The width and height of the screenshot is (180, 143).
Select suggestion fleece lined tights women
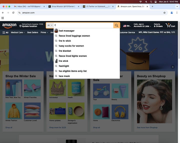(87, 56)
